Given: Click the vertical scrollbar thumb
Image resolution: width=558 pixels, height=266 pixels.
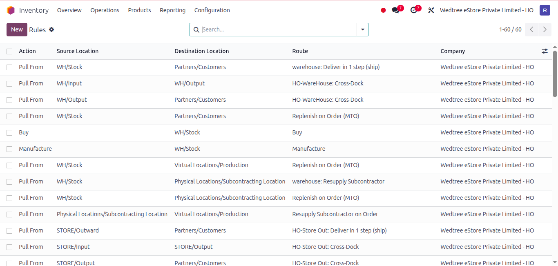Looking at the screenshot, I should tap(555, 74).
